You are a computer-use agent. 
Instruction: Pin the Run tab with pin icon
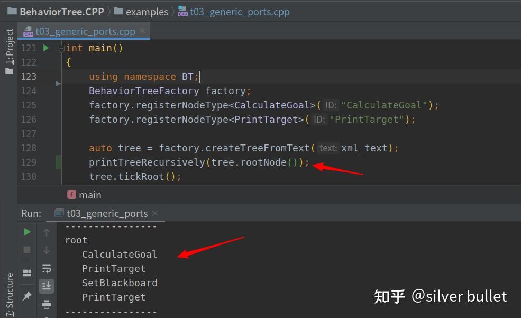27,296
